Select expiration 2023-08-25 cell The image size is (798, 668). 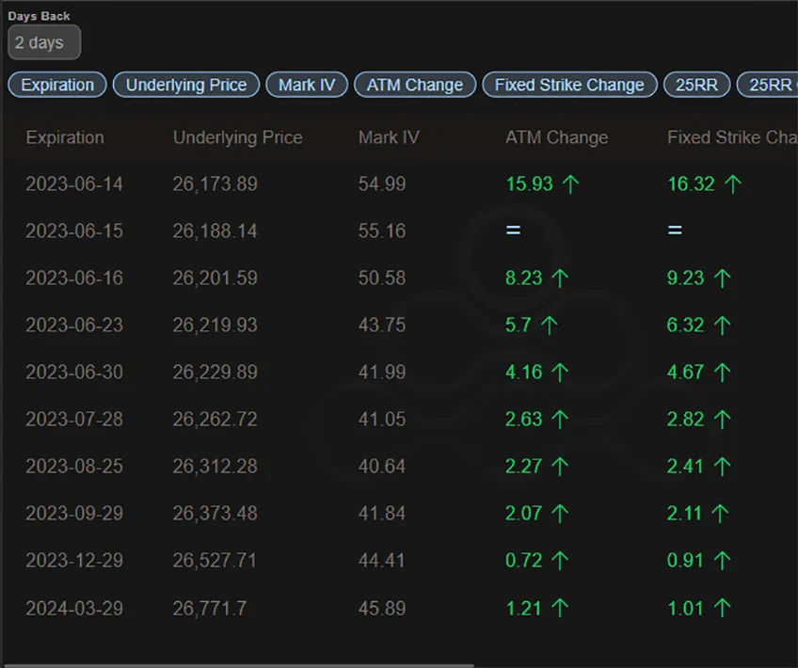coord(74,466)
